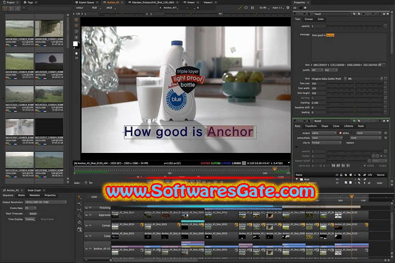Toggle visibility eye of Comps track
Screen dimensions: 395x263
[90, 226]
